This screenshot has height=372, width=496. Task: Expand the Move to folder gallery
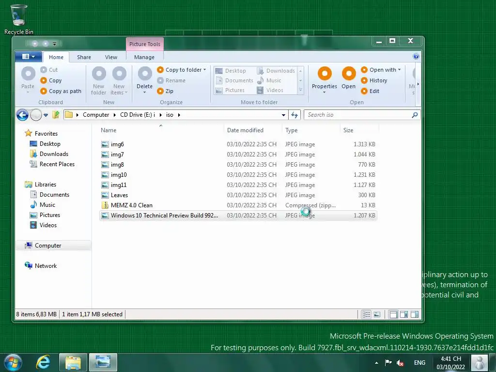[300, 91]
